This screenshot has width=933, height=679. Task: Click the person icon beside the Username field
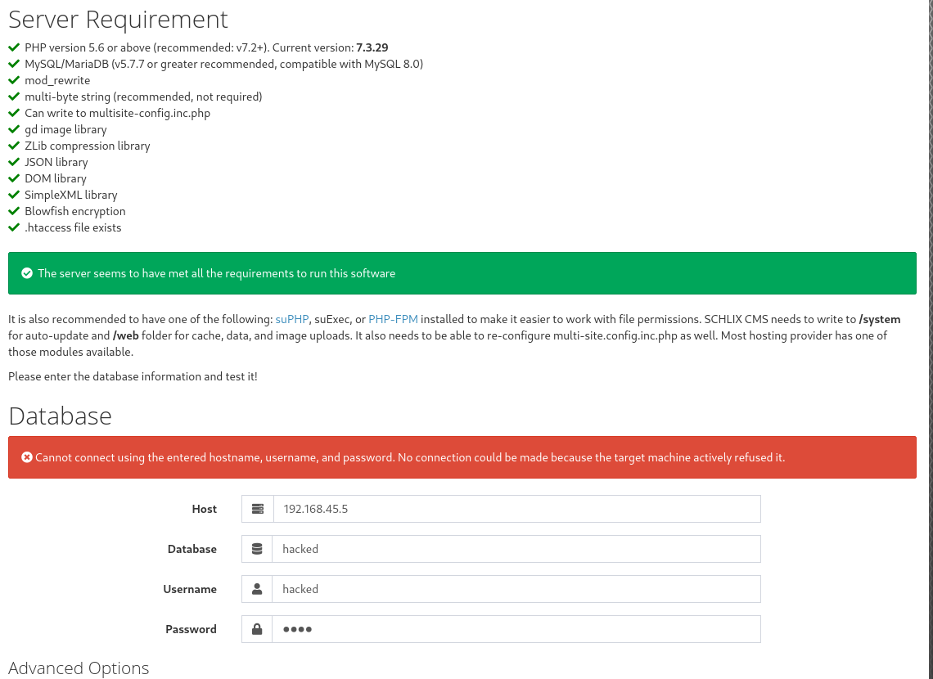(x=257, y=589)
